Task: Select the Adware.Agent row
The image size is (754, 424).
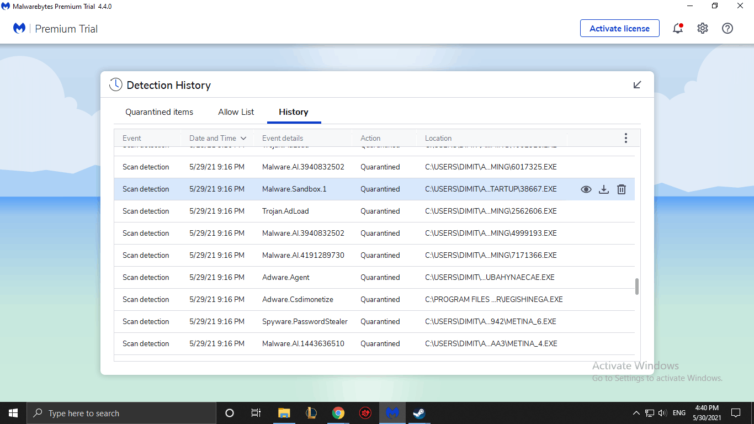Action: [x=374, y=277]
